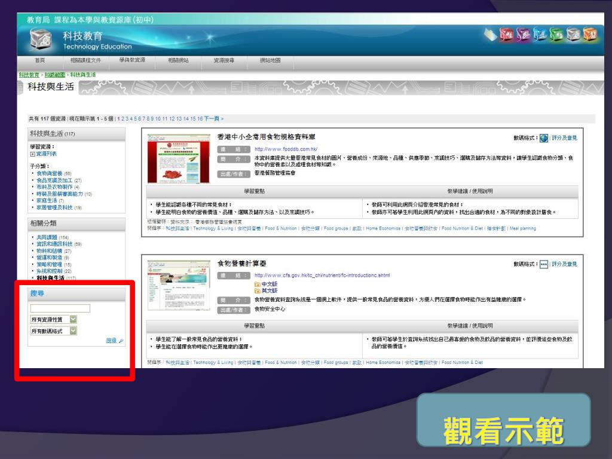The image size is (612, 459).
Task: Click the orange cube icon in header
Action: click(590, 34)
